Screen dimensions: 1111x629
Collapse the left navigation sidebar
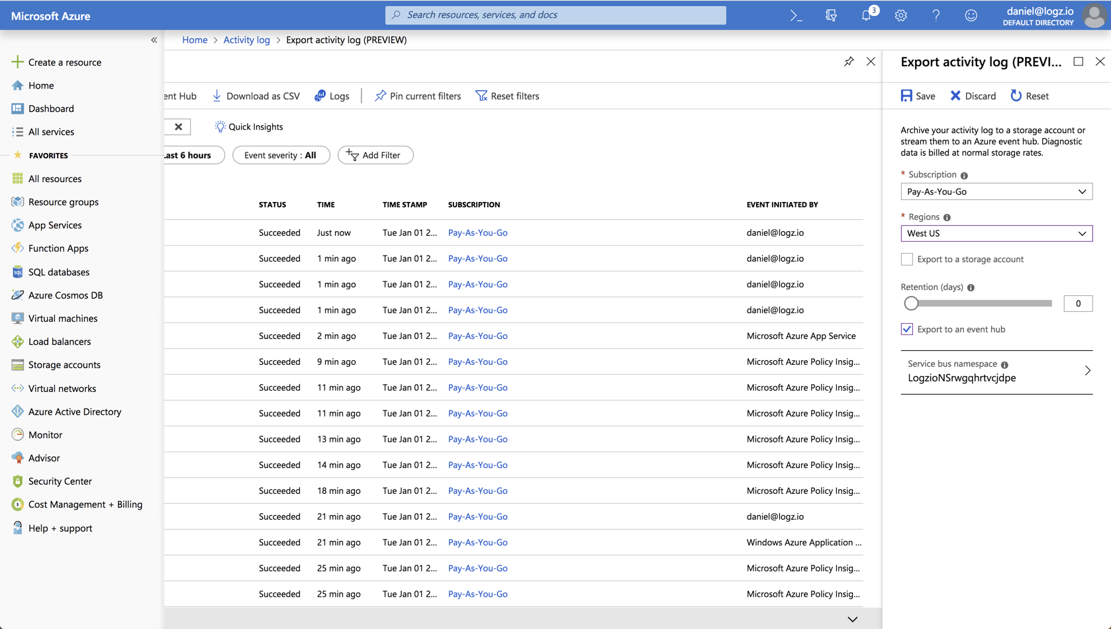pyautogui.click(x=154, y=40)
